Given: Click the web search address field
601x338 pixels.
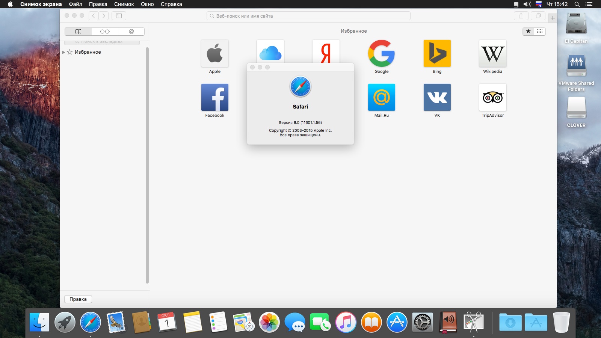Looking at the screenshot, I should point(308,16).
